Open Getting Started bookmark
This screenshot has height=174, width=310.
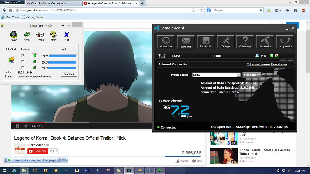(x=33, y=17)
